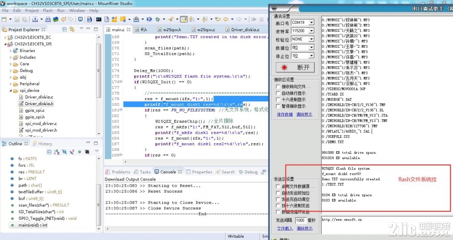Expand the Peripheral folder
This screenshot has height=240, width=453.
coord(10,84)
